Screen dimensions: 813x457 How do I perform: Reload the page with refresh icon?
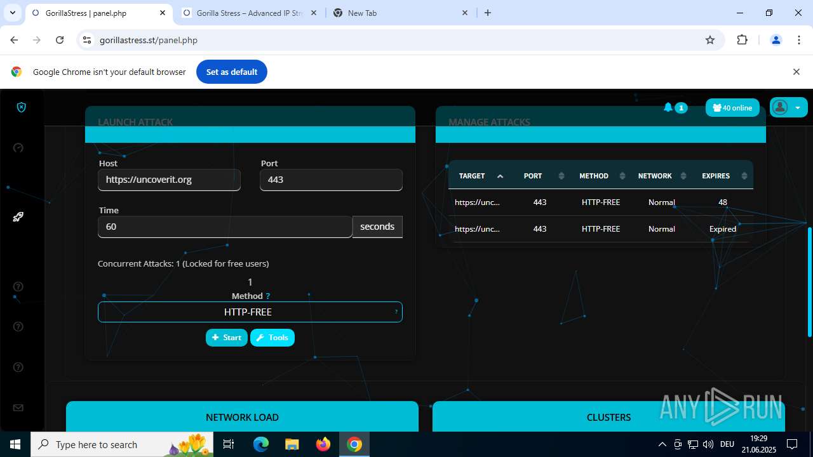pyautogui.click(x=60, y=40)
